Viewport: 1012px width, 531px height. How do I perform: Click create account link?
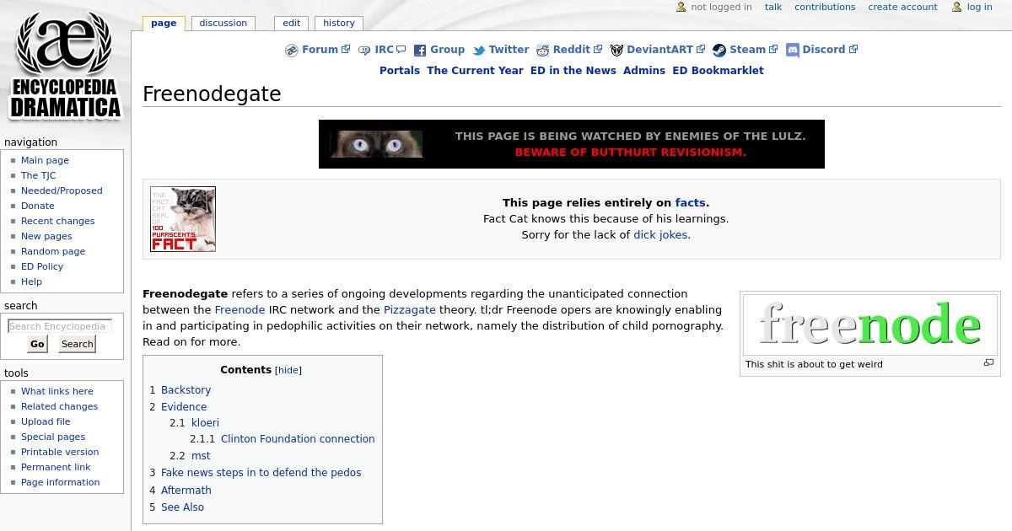tap(902, 7)
